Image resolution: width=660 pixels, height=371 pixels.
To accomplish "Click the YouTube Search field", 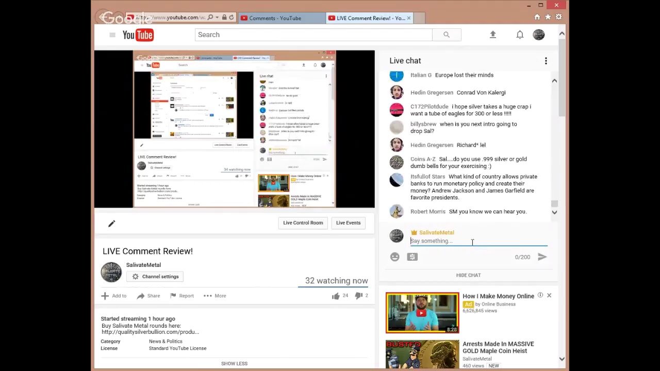I will click(313, 35).
